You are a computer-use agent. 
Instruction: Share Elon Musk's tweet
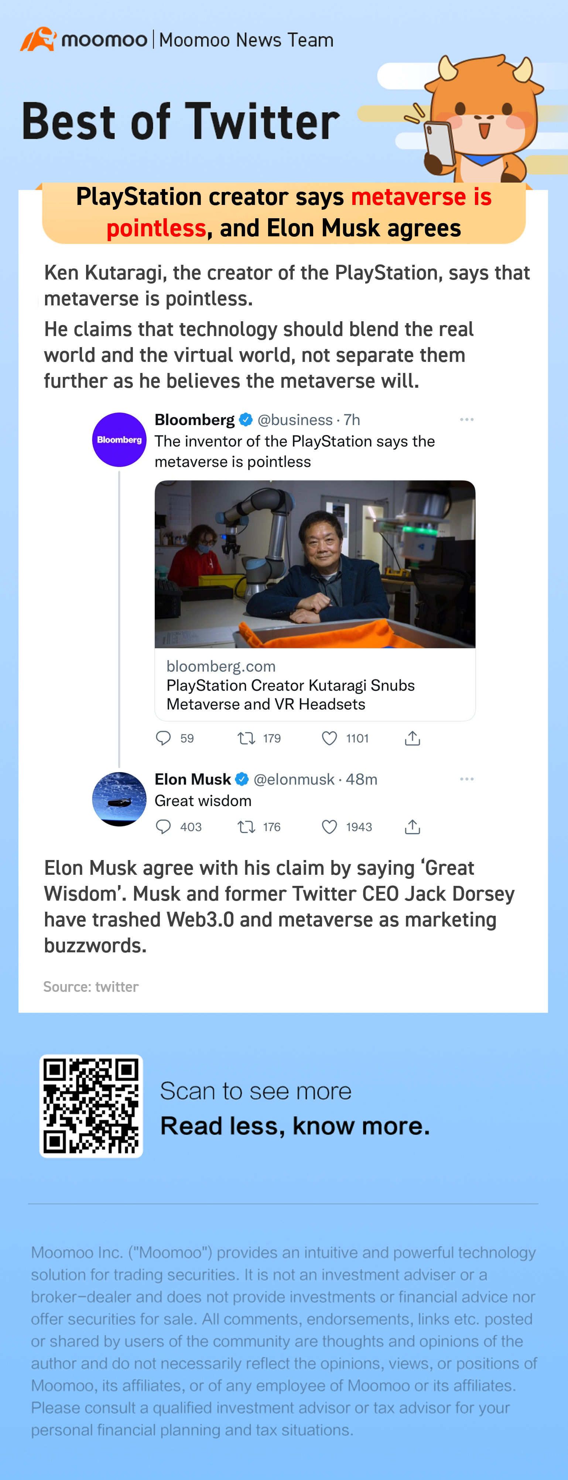pos(412,827)
